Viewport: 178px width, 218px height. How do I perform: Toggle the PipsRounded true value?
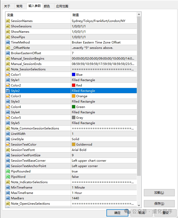[104, 171]
